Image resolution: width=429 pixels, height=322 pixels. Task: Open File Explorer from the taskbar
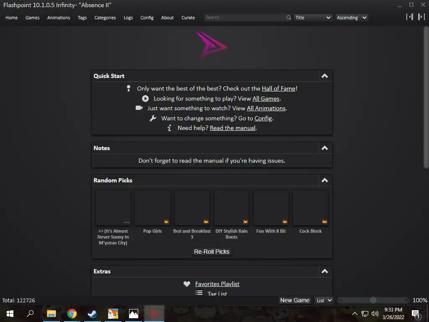point(51,314)
